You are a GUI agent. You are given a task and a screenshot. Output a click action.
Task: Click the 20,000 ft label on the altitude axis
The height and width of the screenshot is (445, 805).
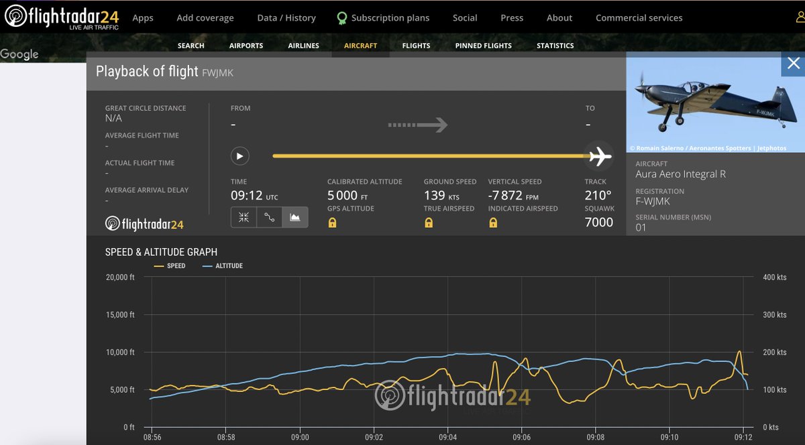coord(121,277)
